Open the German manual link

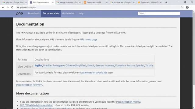pos(99,65)
